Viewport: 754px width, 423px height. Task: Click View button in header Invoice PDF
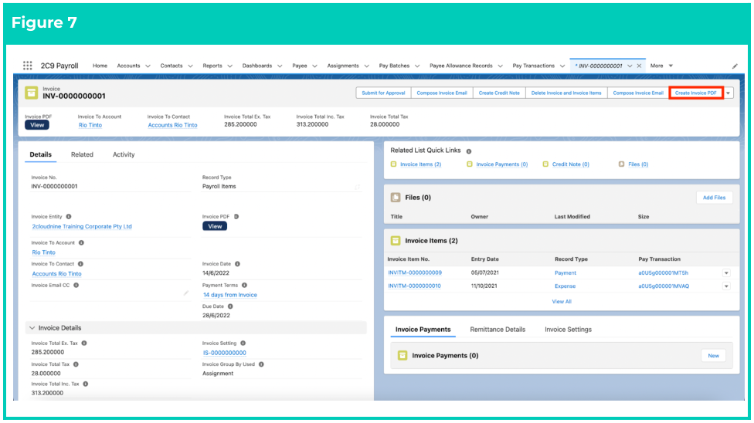pos(37,125)
